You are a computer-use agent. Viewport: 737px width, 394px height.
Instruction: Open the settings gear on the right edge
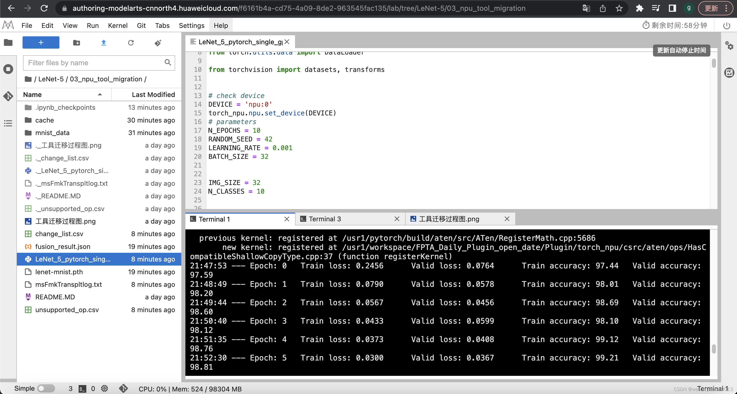tap(729, 45)
